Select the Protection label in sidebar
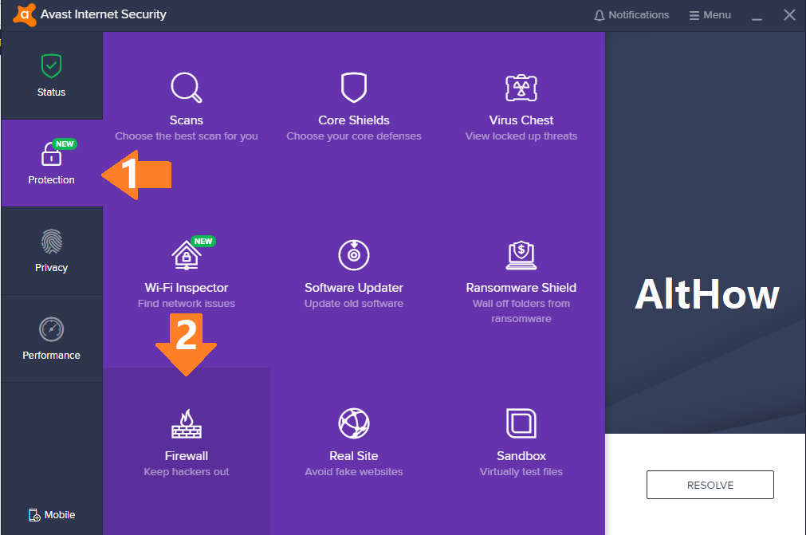 pyautogui.click(x=51, y=180)
